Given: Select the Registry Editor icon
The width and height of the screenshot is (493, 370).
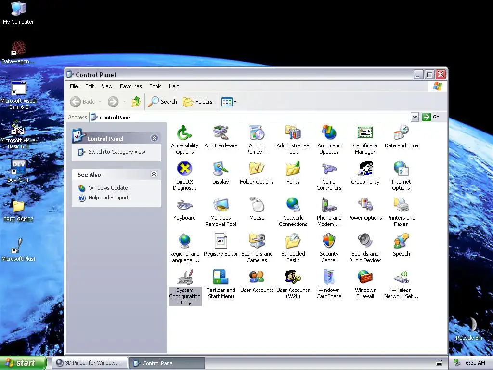Looking at the screenshot, I should point(221,245).
